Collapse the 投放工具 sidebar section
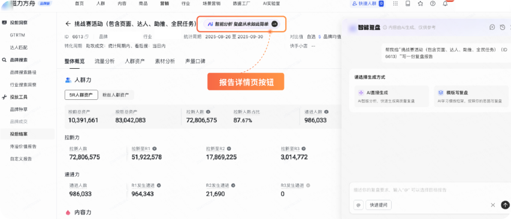Viewport: 511px width, 219px height. tap(19, 97)
